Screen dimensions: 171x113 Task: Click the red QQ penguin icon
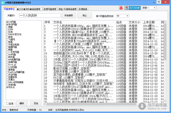[x=121, y=8]
